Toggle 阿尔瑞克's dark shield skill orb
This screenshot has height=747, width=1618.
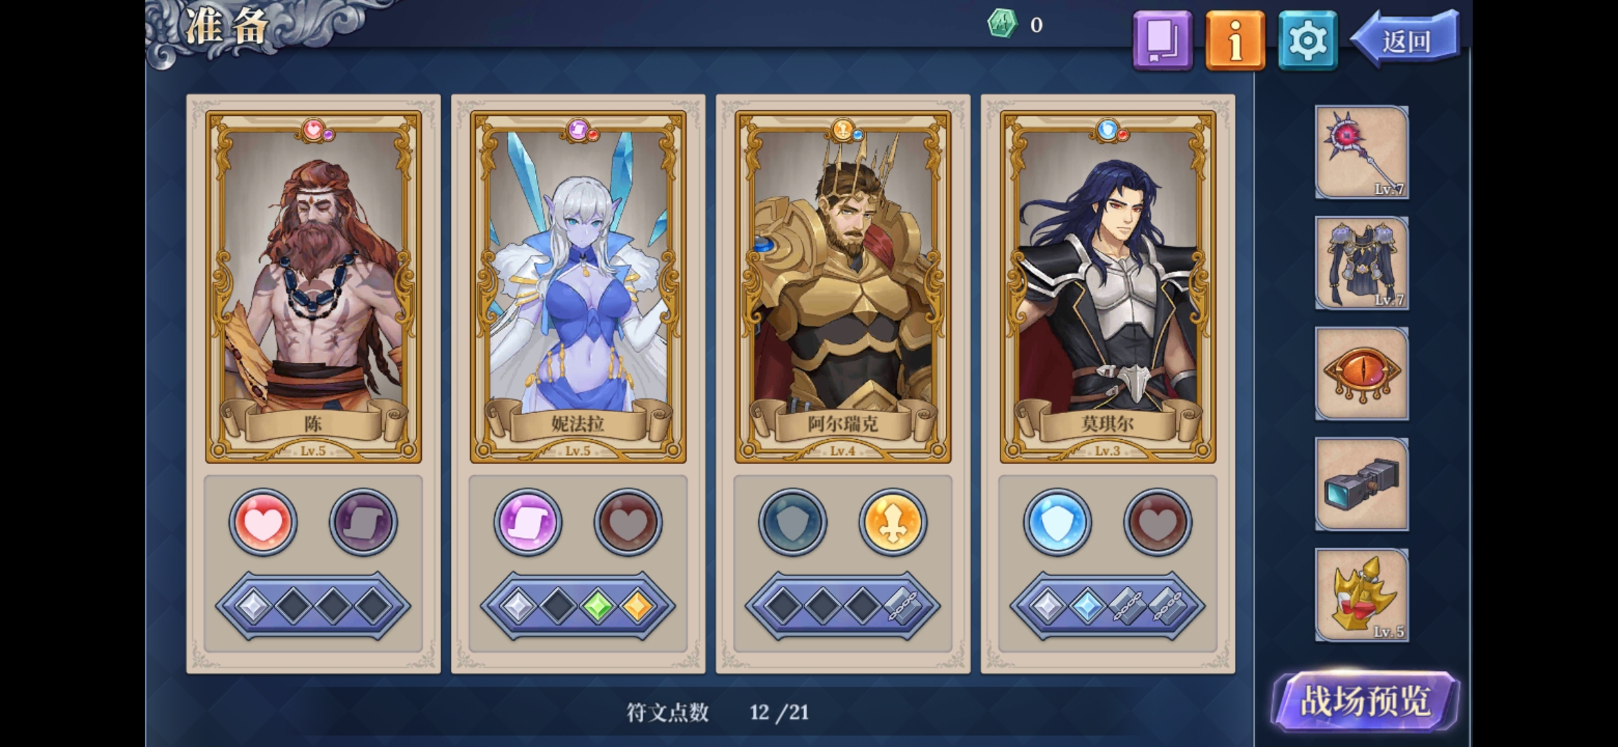coord(792,522)
